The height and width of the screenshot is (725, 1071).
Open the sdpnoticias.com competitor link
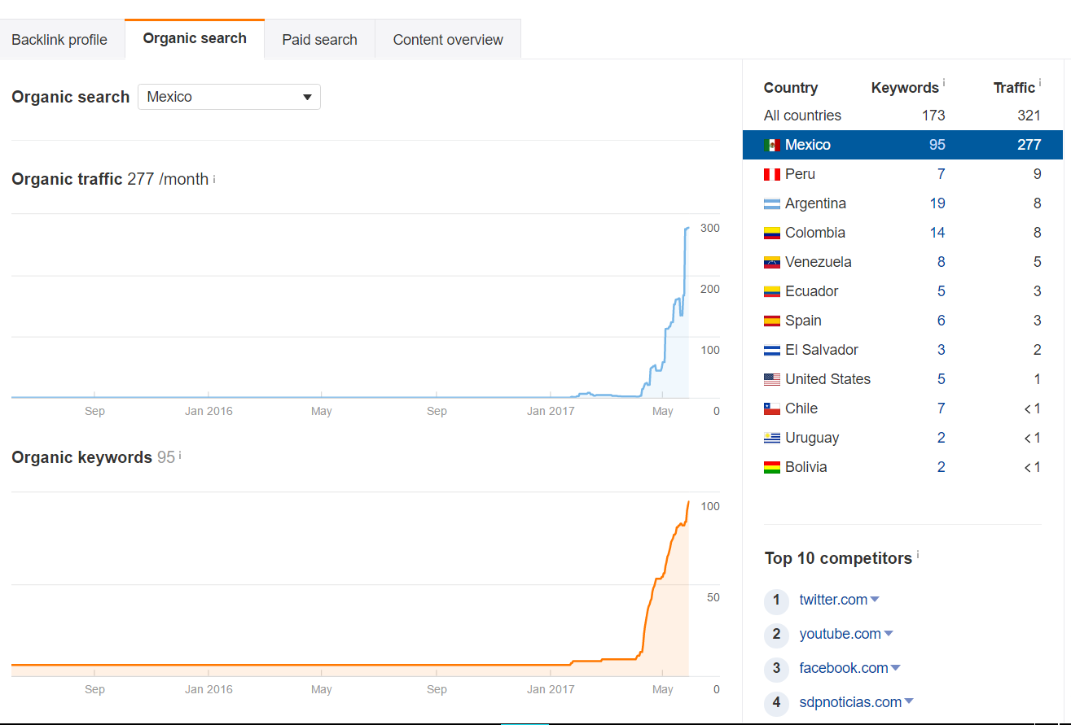(x=850, y=702)
